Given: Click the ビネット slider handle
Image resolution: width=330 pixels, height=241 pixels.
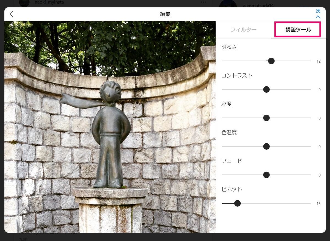Looking at the screenshot, I should pos(237,203).
